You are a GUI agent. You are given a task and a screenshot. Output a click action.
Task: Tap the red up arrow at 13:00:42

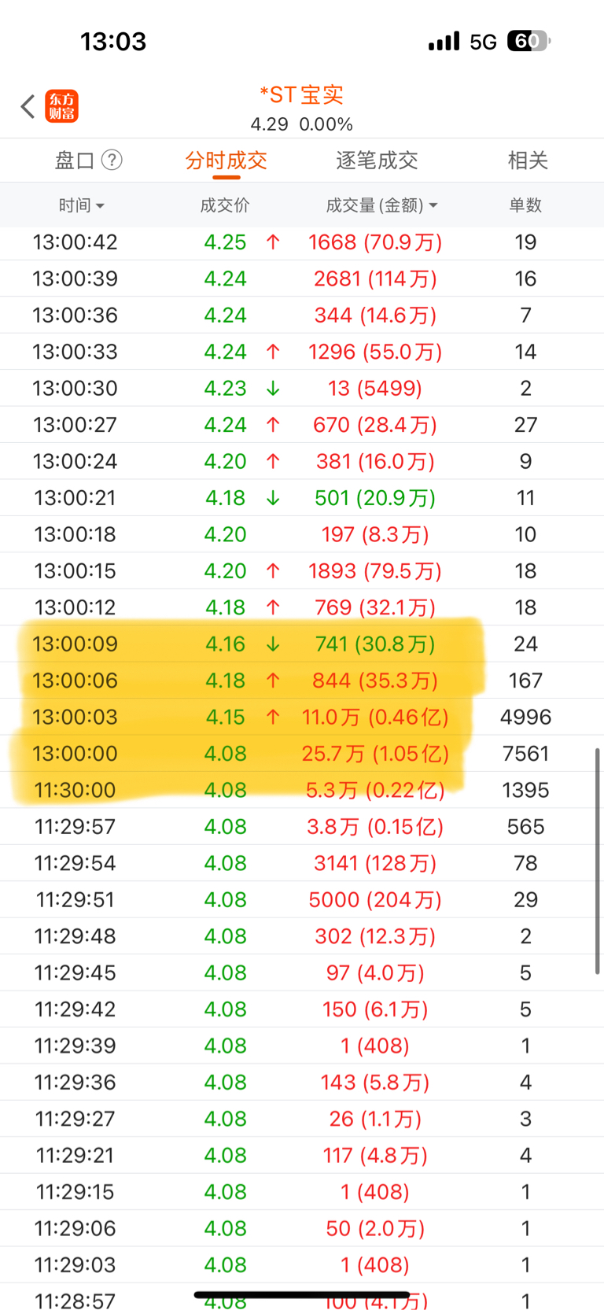(x=273, y=242)
